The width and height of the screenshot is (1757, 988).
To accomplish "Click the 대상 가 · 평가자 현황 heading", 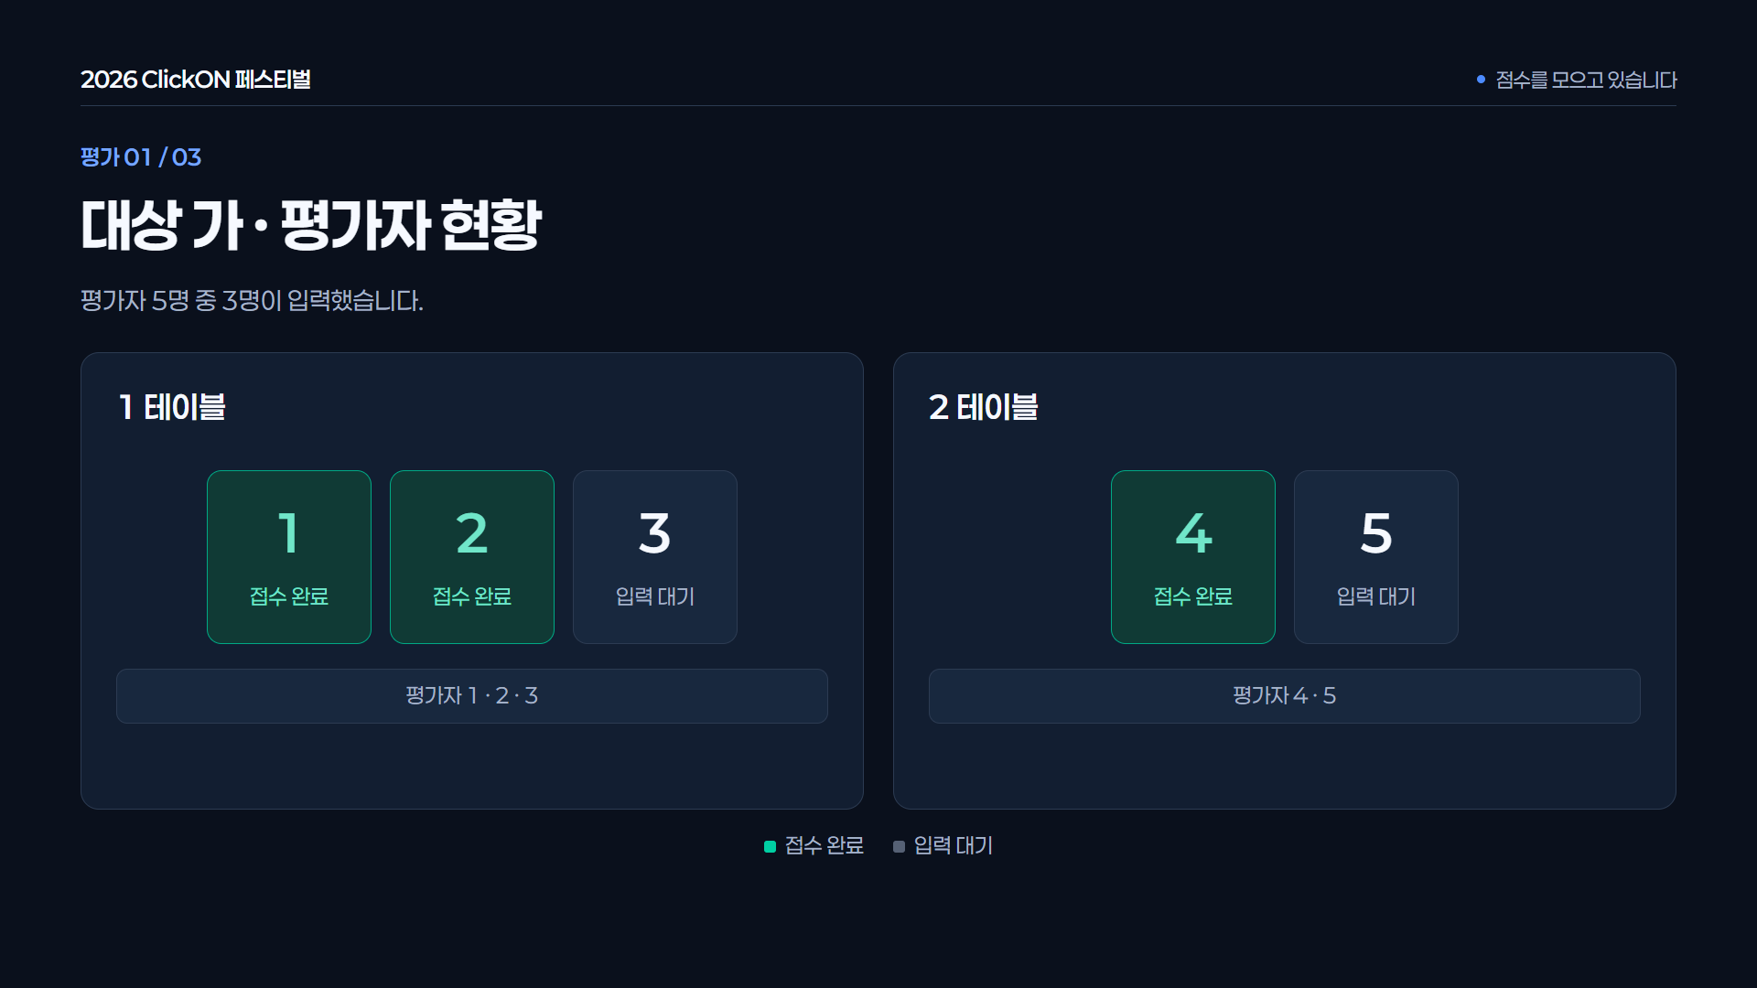I will (x=311, y=225).
